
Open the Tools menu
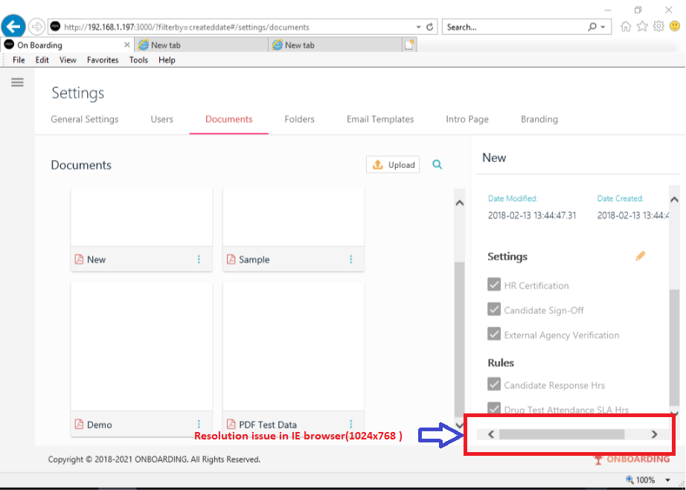coord(138,60)
